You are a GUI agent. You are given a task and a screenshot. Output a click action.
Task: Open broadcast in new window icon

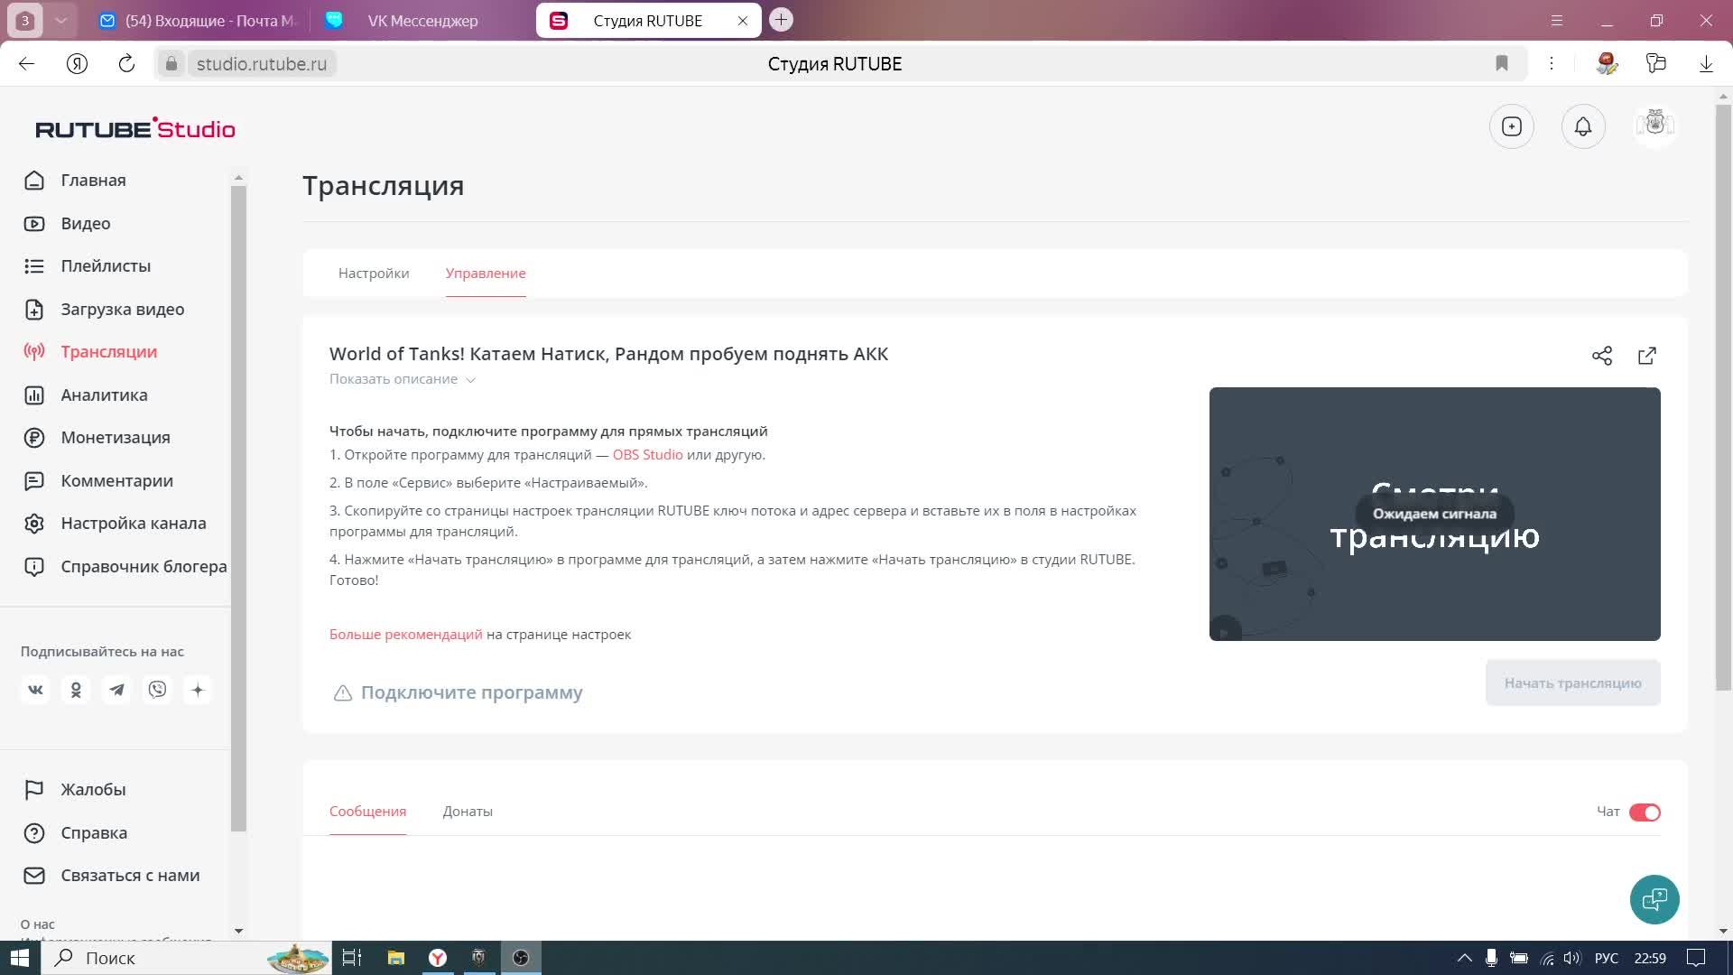click(x=1647, y=356)
